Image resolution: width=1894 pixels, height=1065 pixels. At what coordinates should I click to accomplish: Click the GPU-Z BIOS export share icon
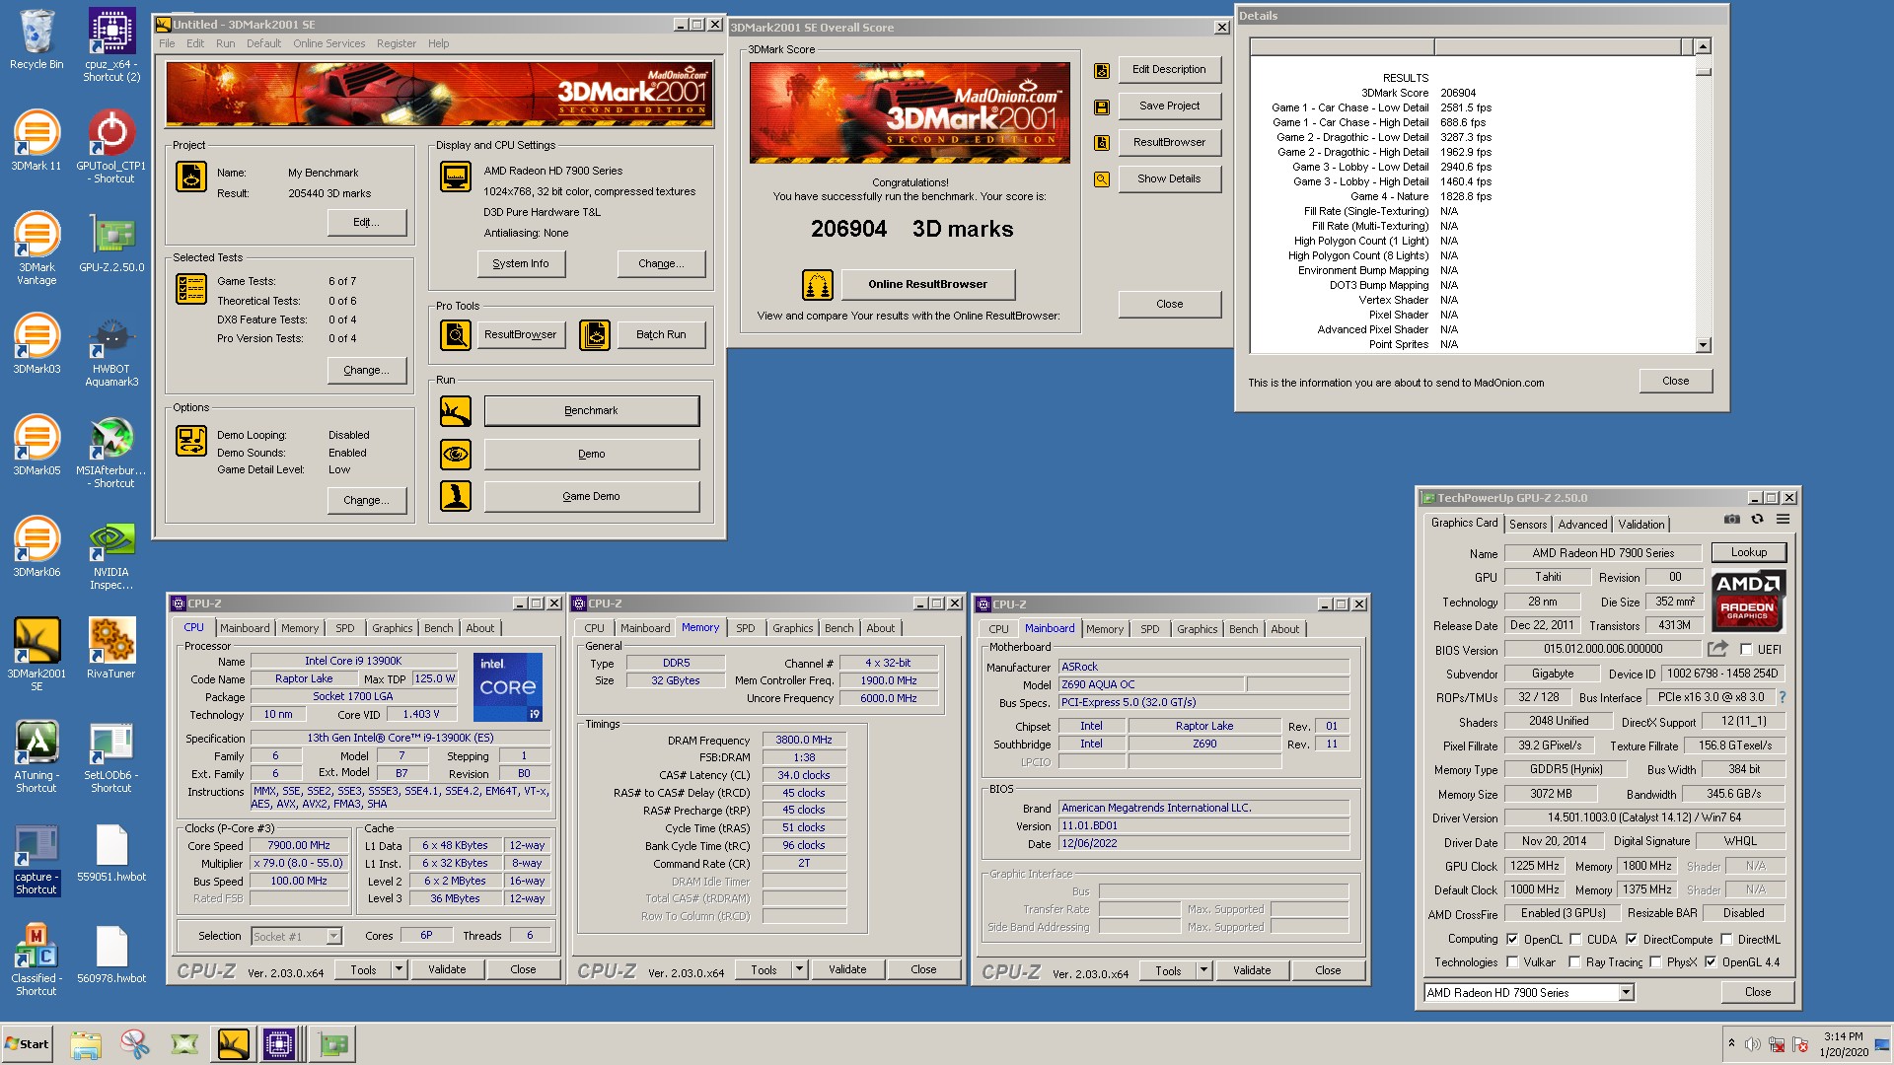[1717, 649]
